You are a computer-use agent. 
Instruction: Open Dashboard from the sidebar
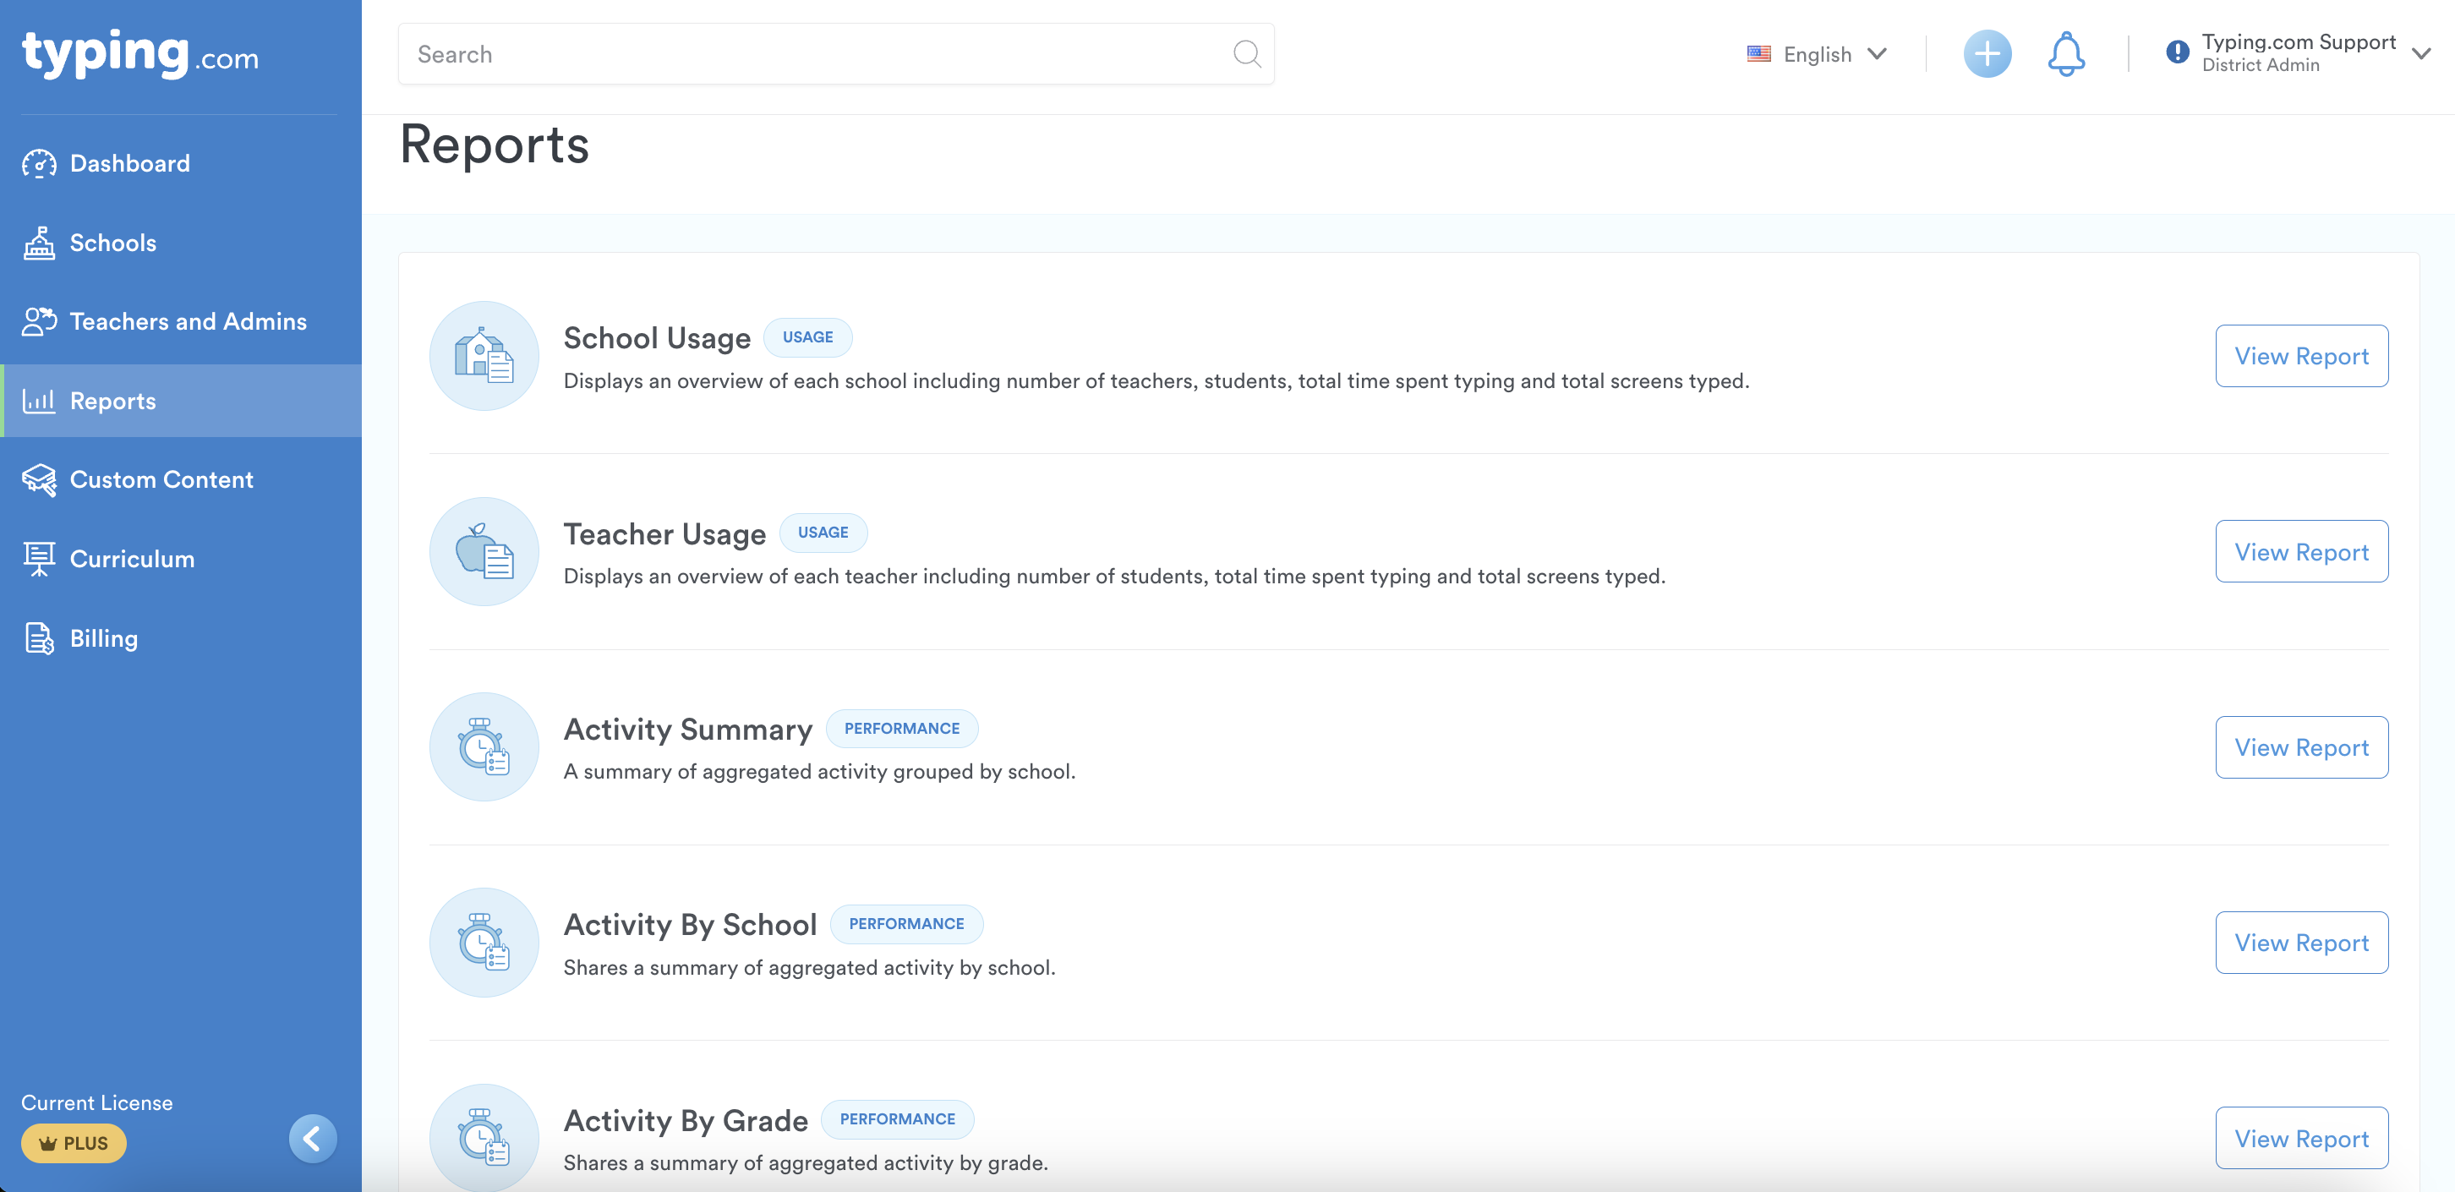pyautogui.click(x=129, y=164)
